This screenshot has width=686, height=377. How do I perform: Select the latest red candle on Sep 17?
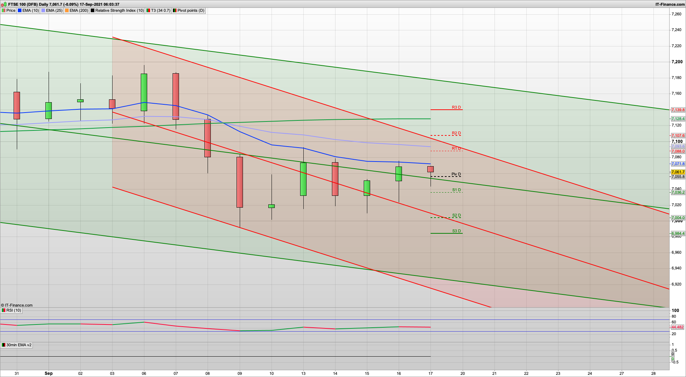pyautogui.click(x=431, y=169)
